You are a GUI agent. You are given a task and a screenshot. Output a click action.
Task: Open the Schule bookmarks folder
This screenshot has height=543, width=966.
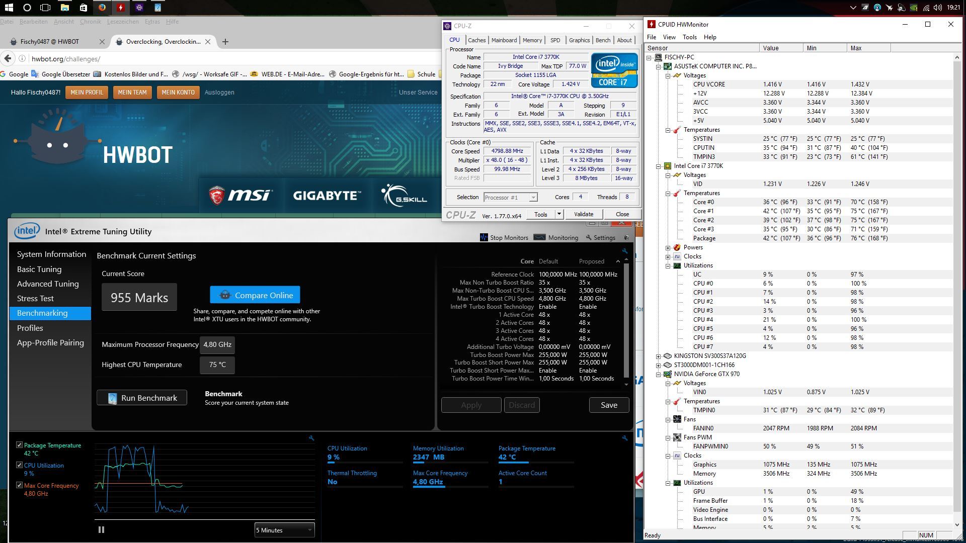pyautogui.click(x=422, y=74)
